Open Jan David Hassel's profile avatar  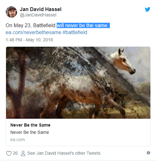[11, 12]
